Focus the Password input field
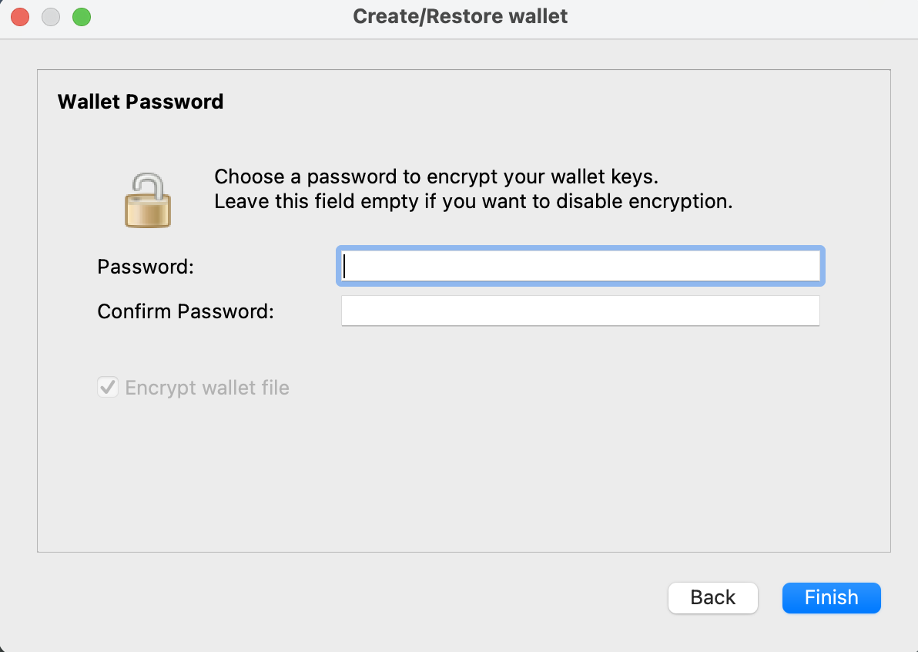 581,266
